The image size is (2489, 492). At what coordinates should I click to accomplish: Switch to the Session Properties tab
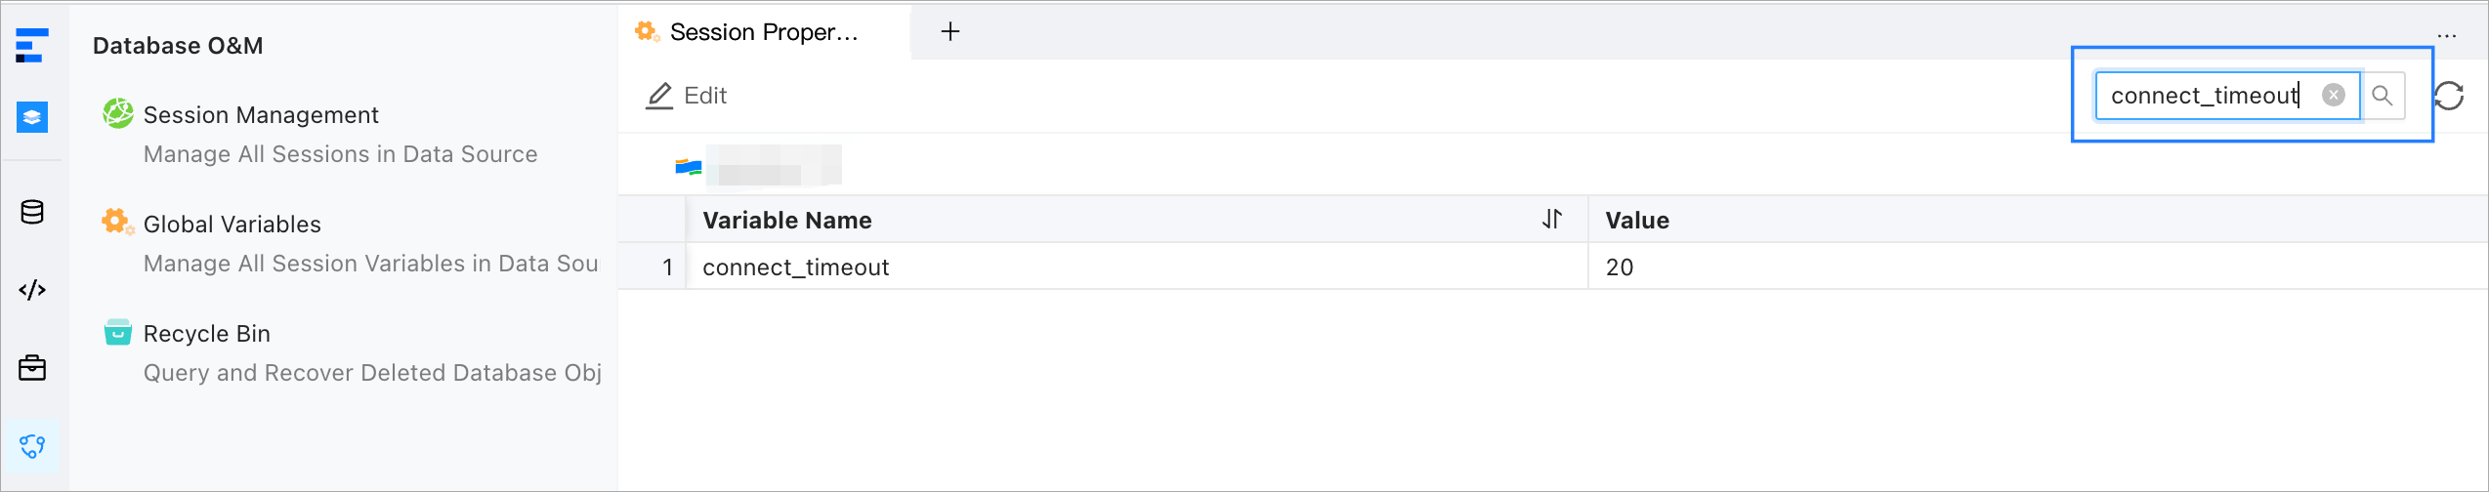tap(763, 32)
